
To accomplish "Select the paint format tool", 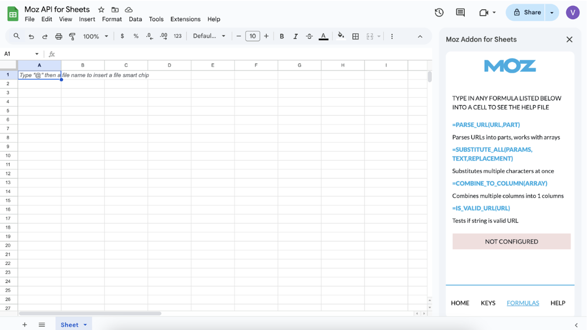I will pos(72,36).
